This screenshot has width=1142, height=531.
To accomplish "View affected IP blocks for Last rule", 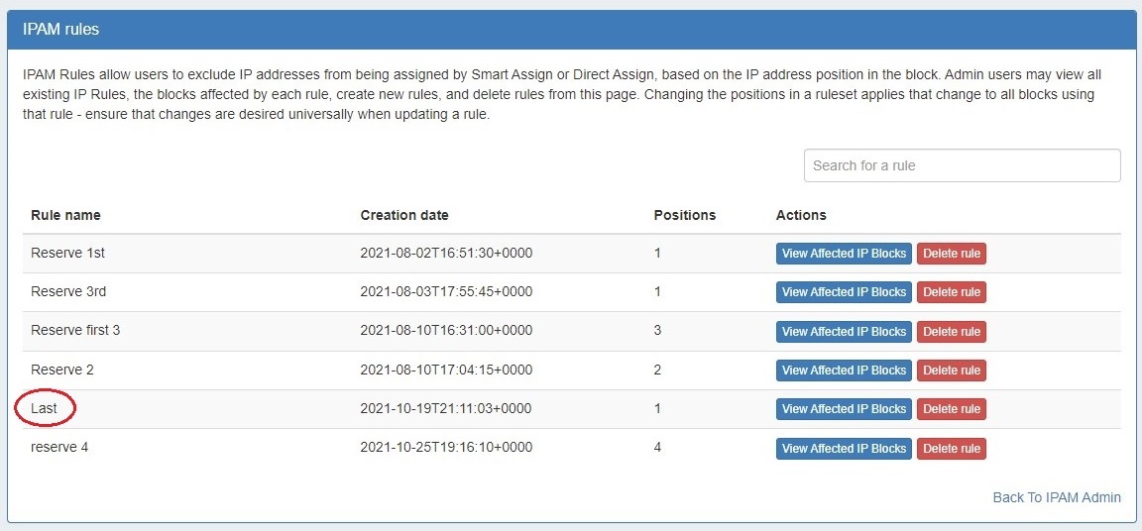I will click(844, 409).
